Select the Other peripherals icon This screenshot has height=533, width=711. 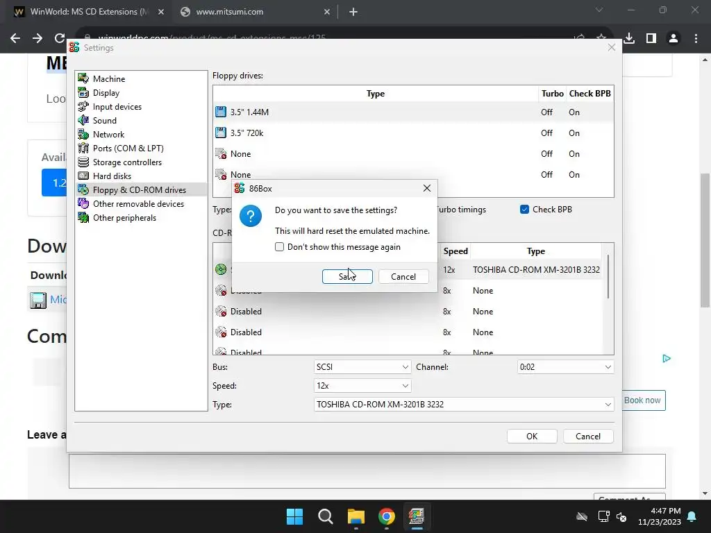tap(83, 217)
